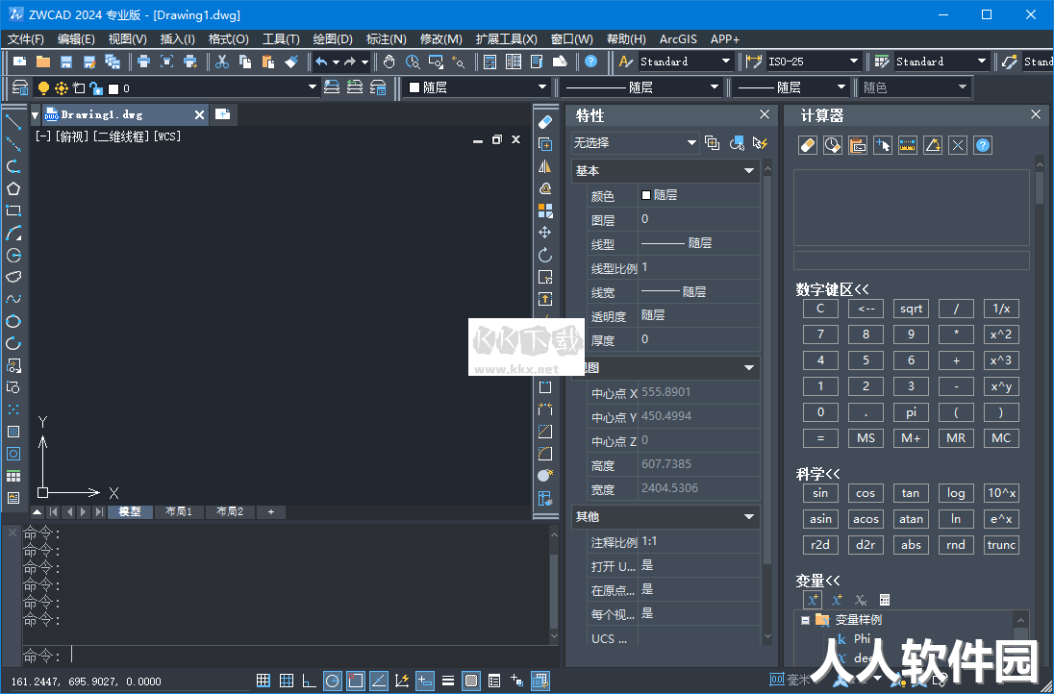
Task: Toggle Polar tracking in status bar
Action: [x=332, y=681]
